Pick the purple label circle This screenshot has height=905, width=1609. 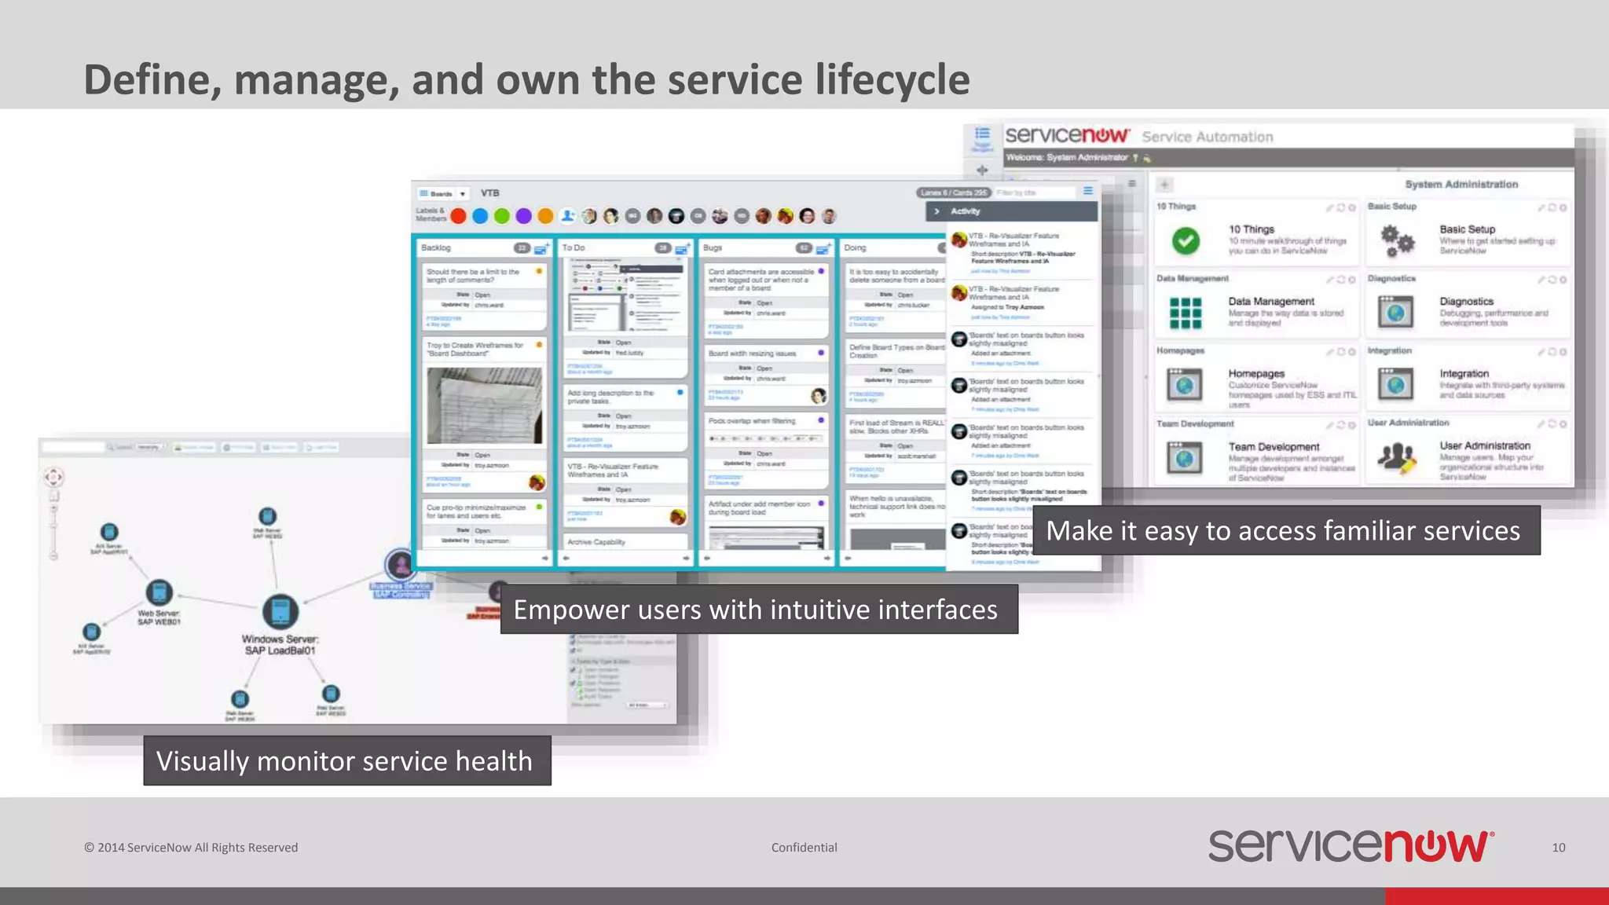[524, 216]
